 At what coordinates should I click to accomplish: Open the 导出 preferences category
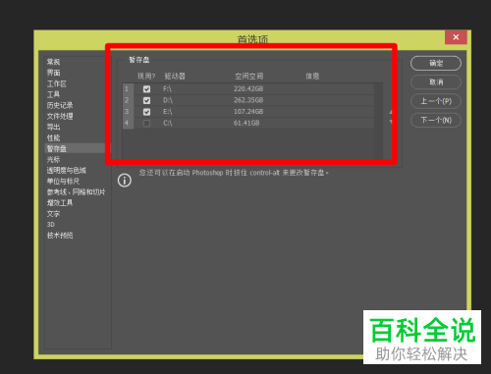(x=53, y=127)
